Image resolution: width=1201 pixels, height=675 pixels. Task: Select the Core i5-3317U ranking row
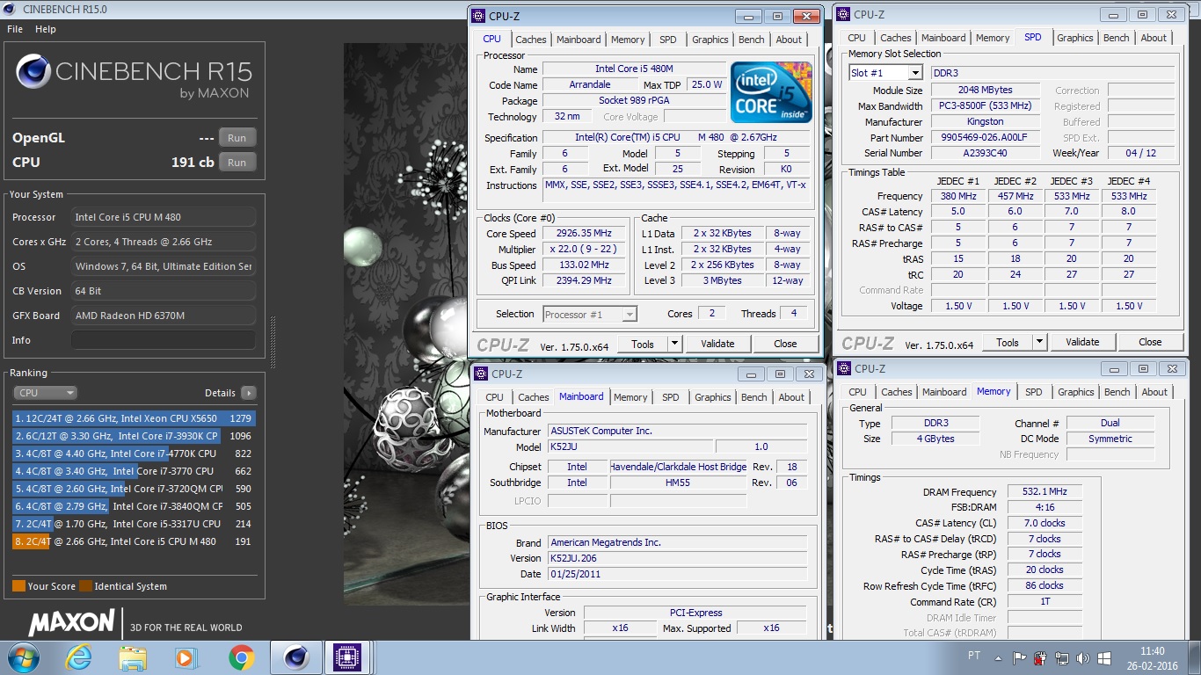click(x=133, y=524)
